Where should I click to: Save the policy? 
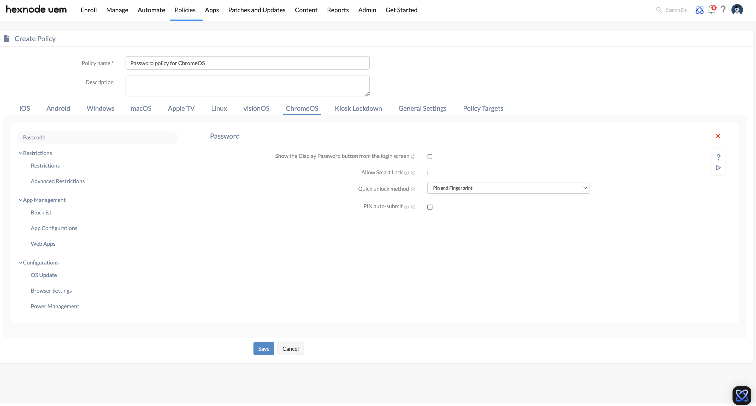264,349
